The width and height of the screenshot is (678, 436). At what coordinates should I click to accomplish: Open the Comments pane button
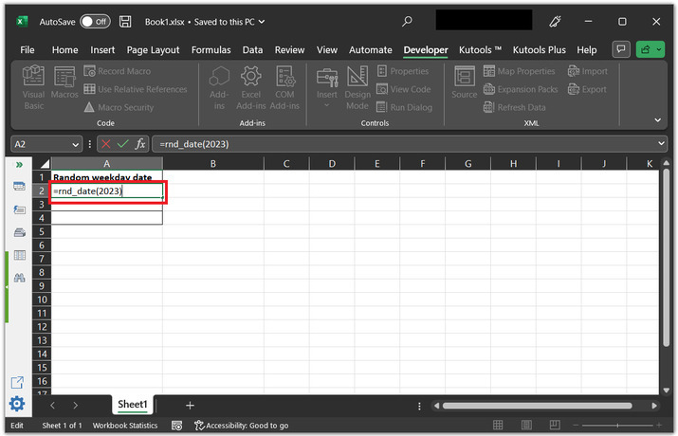(621, 49)
